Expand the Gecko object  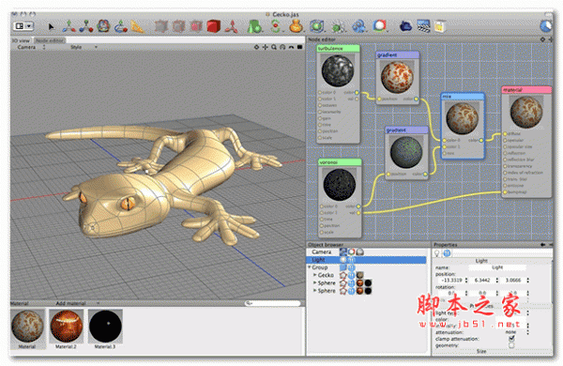tap(315, 275)
